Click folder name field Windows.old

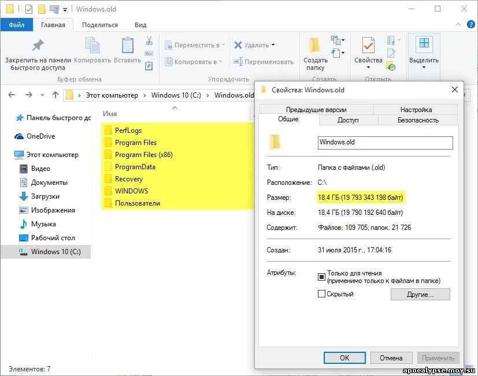point(386,143)
